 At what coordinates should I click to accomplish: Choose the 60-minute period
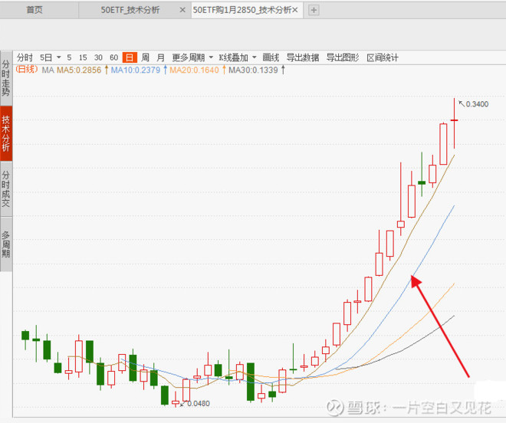[113, 57]
